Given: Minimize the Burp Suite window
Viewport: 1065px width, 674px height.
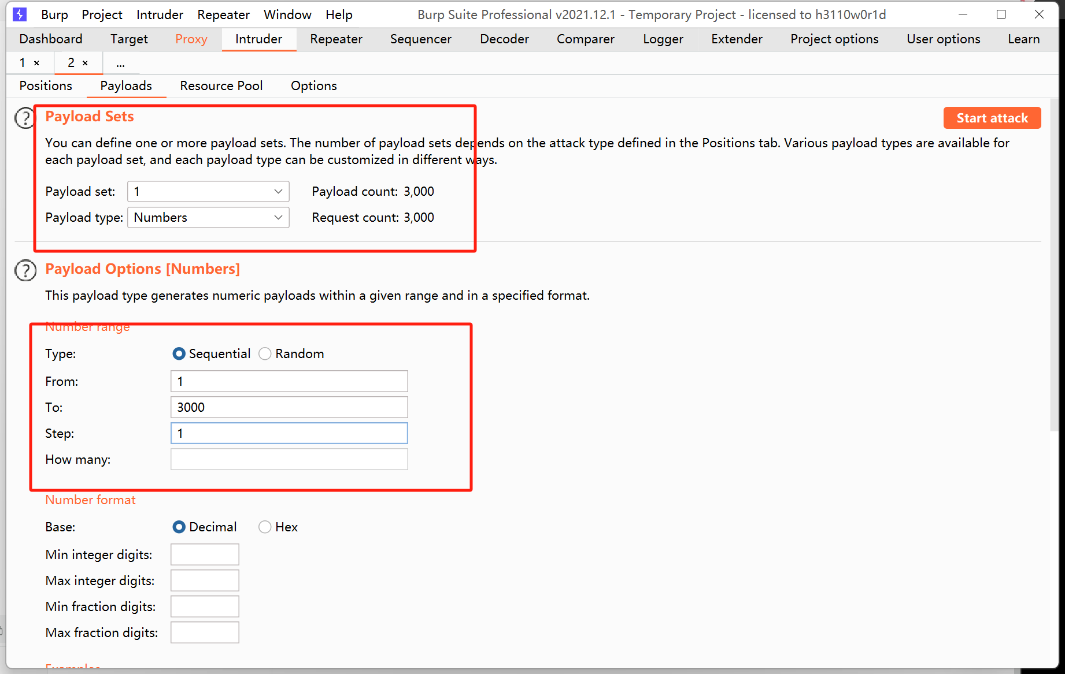Looking at the screenshot, I should click(963, 14).
